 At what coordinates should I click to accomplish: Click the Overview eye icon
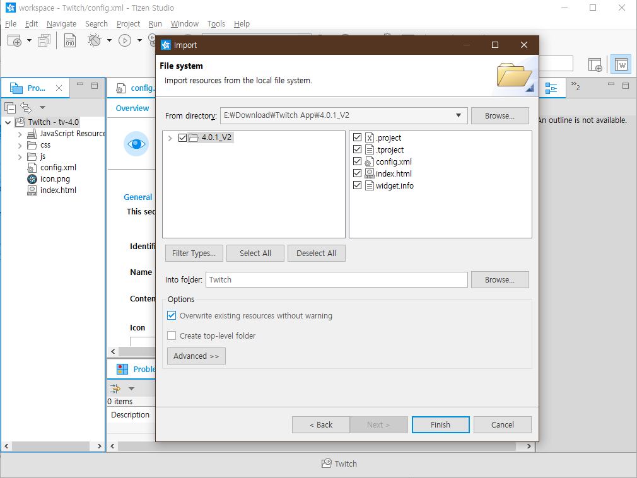(136, 144)
